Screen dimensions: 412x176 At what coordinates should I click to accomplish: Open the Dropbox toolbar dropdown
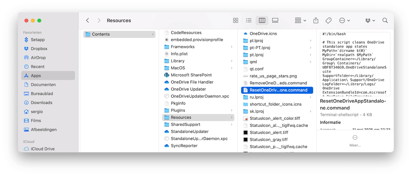[x=370, y=20]
